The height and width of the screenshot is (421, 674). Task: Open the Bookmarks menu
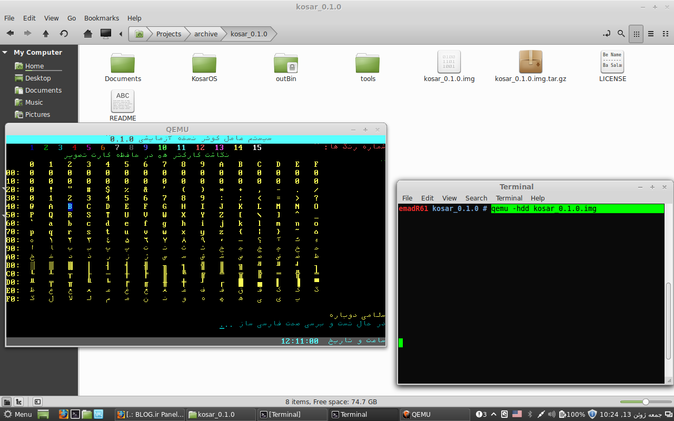click(x=102, y=18)
